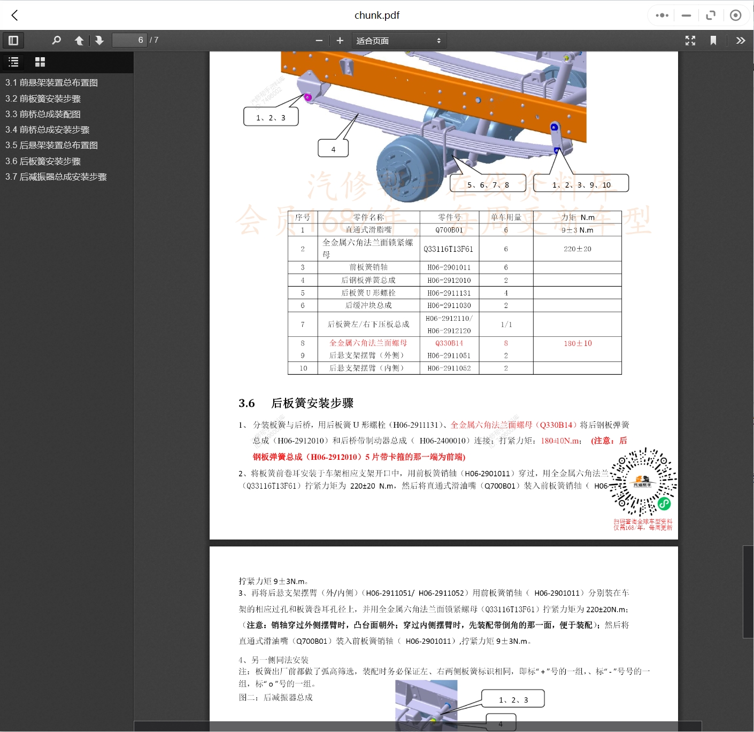
Task: Go back using the back arrow
Action: 14,15
